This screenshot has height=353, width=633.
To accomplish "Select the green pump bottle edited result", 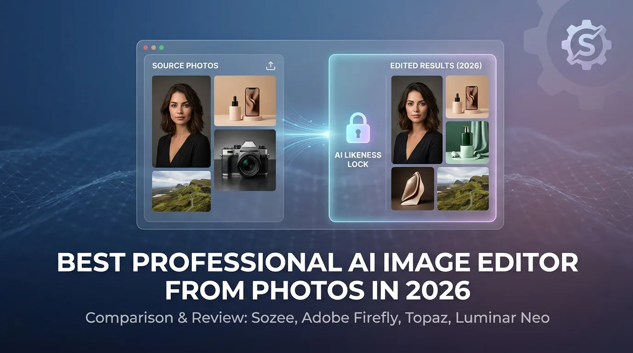I will point(467,142).
